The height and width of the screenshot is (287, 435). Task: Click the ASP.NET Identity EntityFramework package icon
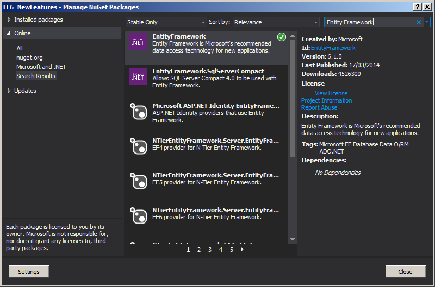[x=138, y=111]
